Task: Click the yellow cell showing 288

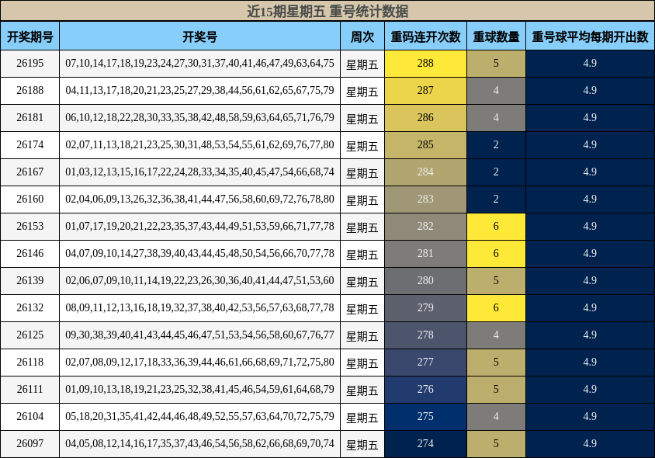Action: click(425, 64)
